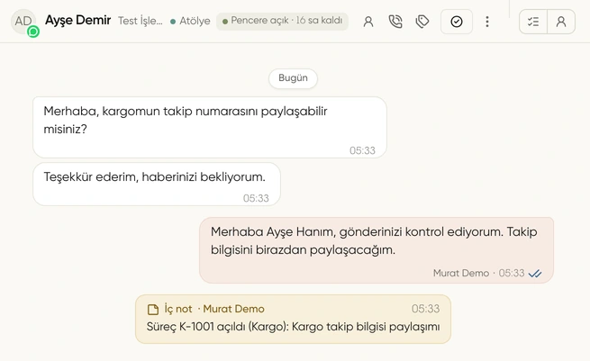Click the AD contact avatar
This screenshot has height=361, width=590.
pyautogui.click(x=23, y=21)
